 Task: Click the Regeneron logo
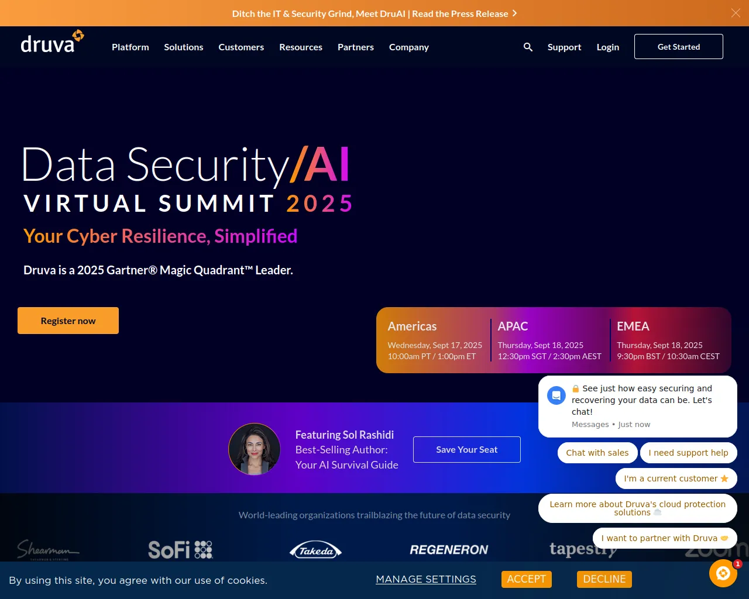pos(449,550)
